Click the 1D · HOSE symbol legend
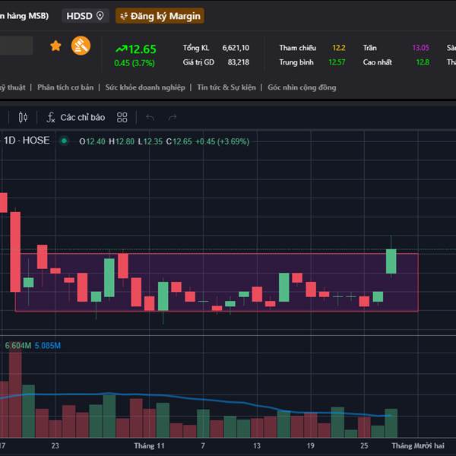This screenshot has width=456, height=456. click(x=27, y=141)
